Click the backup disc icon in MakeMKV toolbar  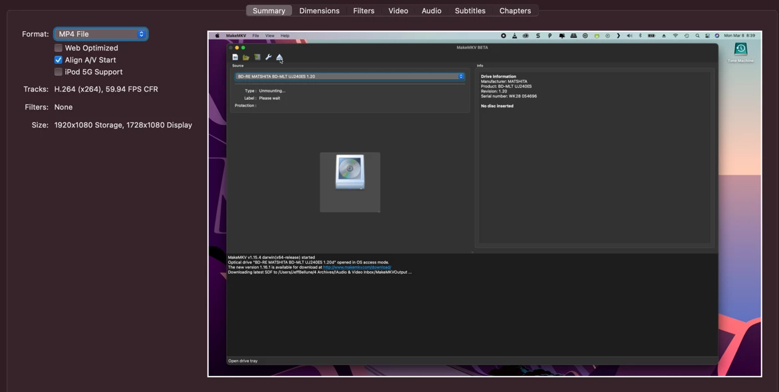(x=257, y=57)
